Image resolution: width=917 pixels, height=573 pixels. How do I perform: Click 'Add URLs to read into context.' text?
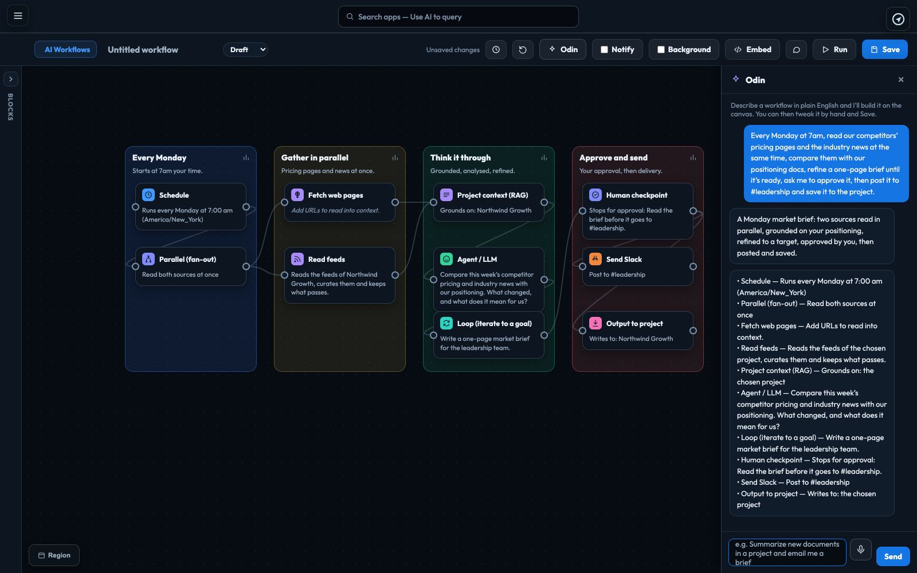coord(335,210)
